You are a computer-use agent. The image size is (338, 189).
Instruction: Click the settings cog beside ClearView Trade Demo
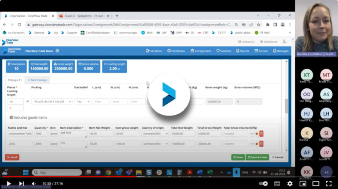click(x=57, y=51)
